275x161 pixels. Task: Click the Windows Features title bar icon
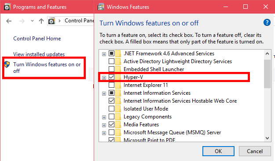(101, 7)
